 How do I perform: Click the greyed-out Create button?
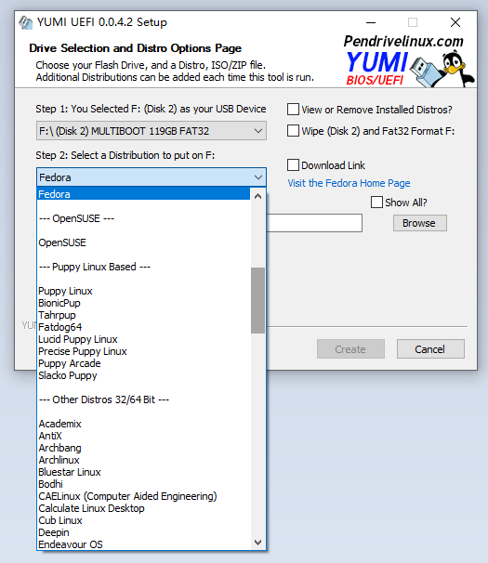tap(350, 349)
